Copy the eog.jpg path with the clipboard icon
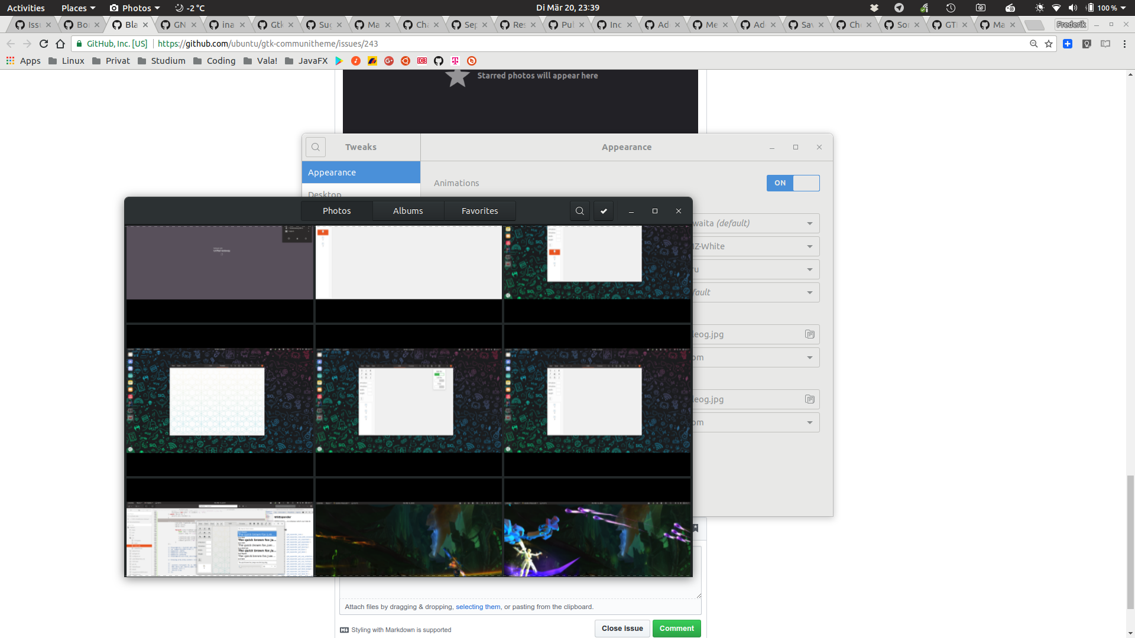 point(810,334)
